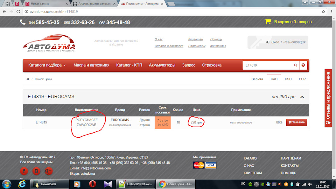Select EUR currency
This screenshot has height=189, width=336.
point(302,79)
